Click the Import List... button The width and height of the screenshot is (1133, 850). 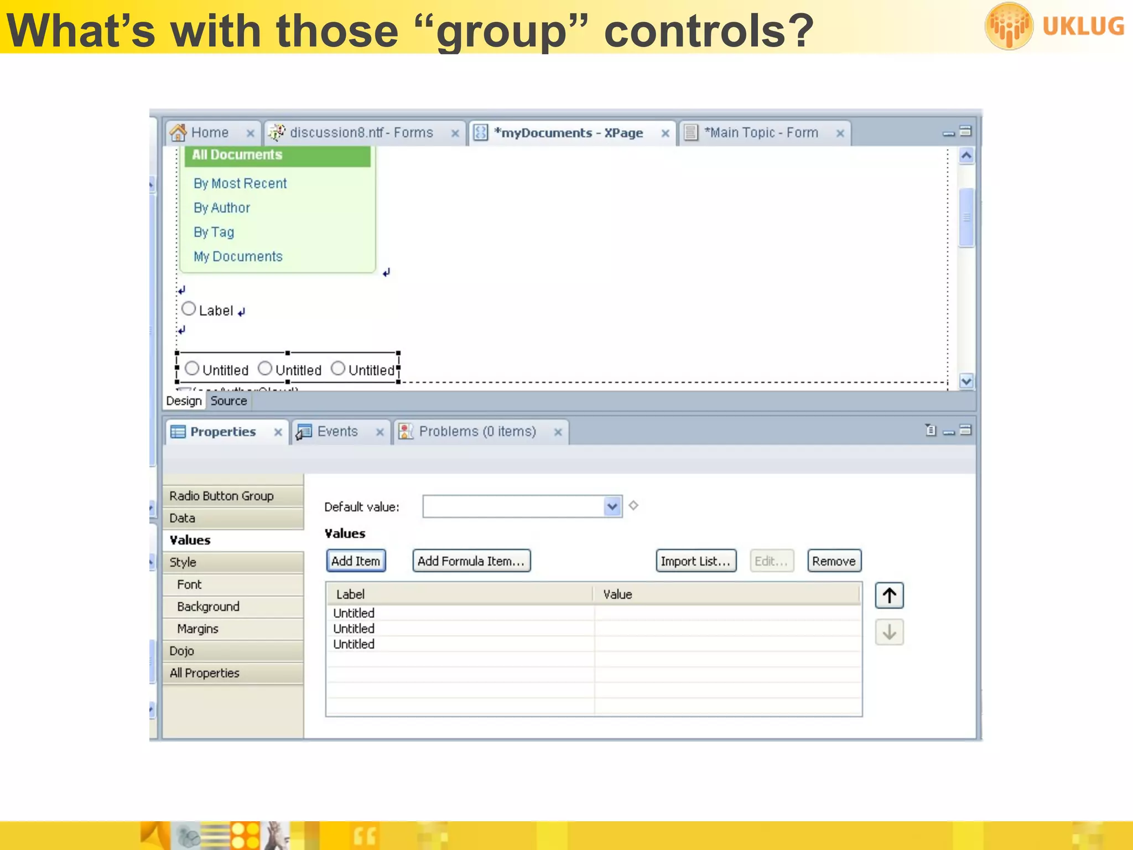[x=696, y=561]
